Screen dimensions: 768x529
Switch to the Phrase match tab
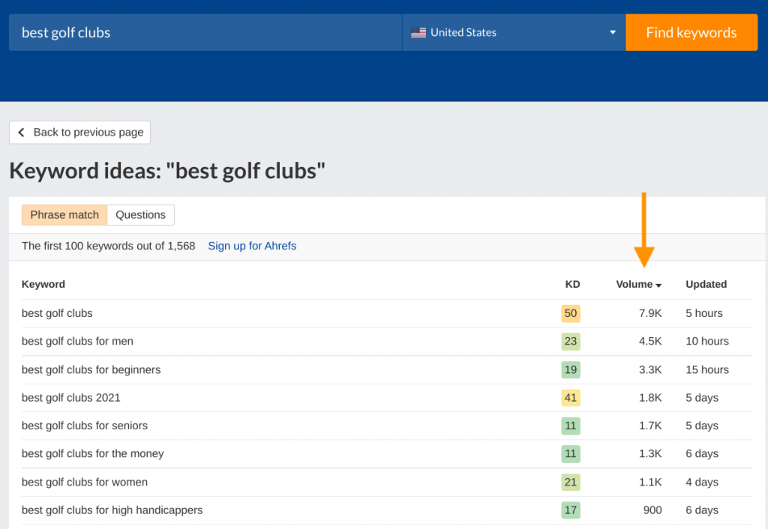tap(64, 215)
